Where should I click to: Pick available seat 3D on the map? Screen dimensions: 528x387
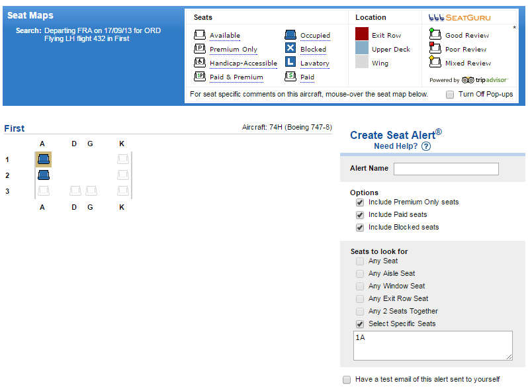tap(75, 191)
